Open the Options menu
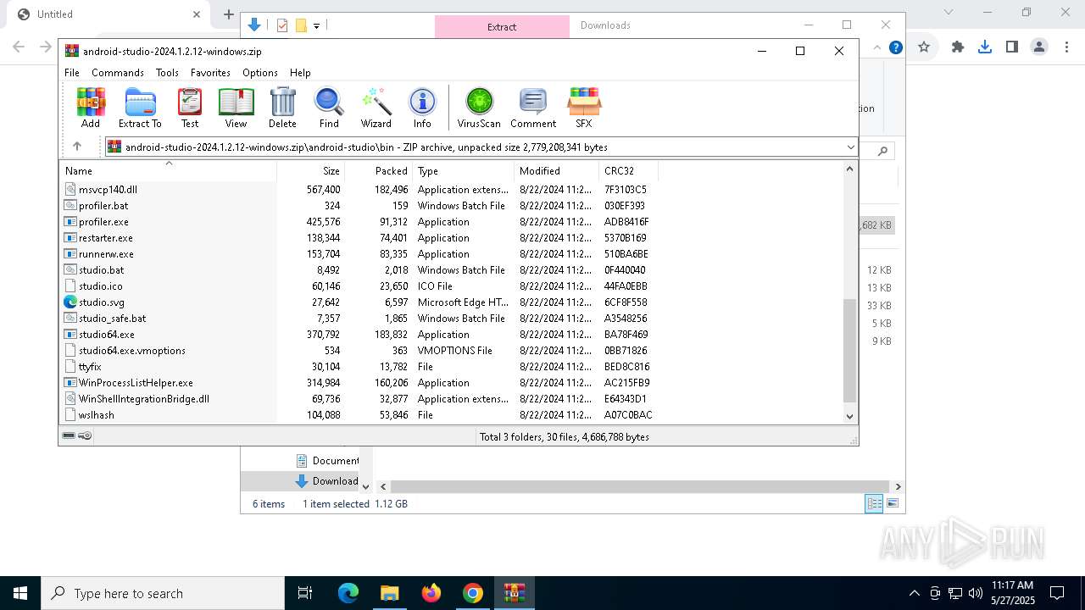The height and width of the screenshot is (610, 1085). (x=260, y=73)
